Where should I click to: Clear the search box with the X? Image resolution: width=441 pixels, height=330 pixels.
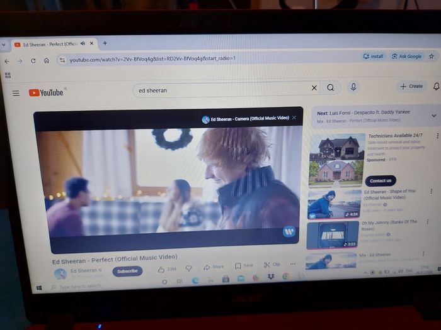coord(314,88)
